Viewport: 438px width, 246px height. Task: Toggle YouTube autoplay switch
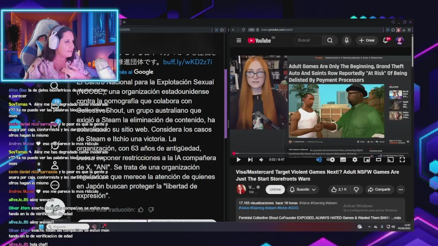coord(331,160)
